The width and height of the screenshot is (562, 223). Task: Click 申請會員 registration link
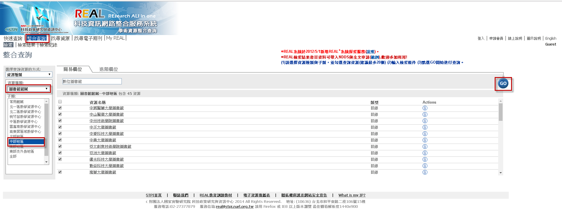point(496,39)
